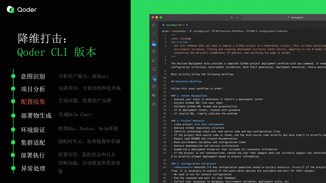Click the slide step '部署执行'
The image size is (326, 183).
tap(33, 155)
